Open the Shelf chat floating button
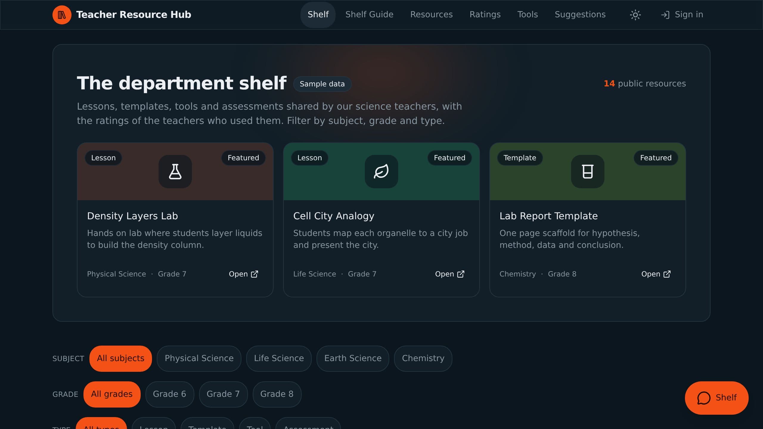This screenshot has height=429, width=763. tap(717, 398)
